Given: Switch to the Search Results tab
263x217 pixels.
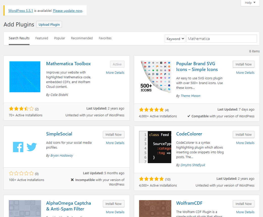Looking at the screenshot, I should [x=19, y=38].
